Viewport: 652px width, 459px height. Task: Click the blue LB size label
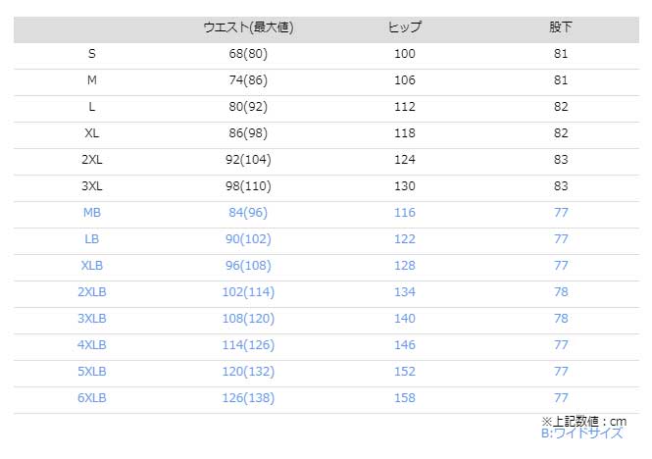pyautogui.click(x=92, y=239)
